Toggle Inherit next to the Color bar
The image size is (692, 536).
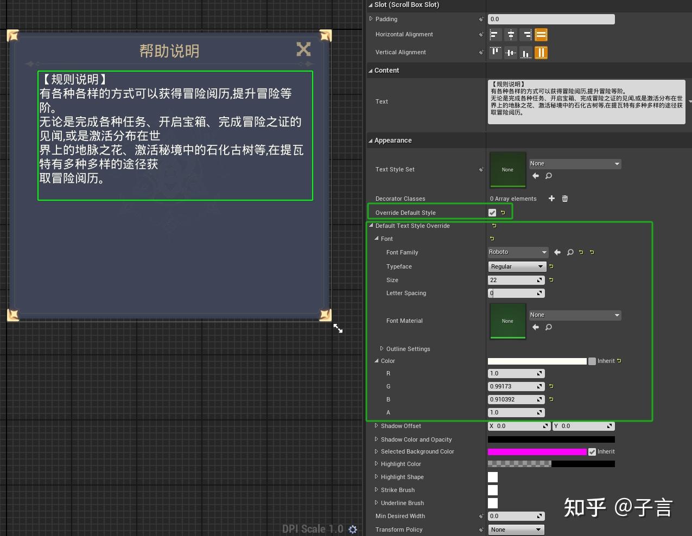[x=592, y=361]
